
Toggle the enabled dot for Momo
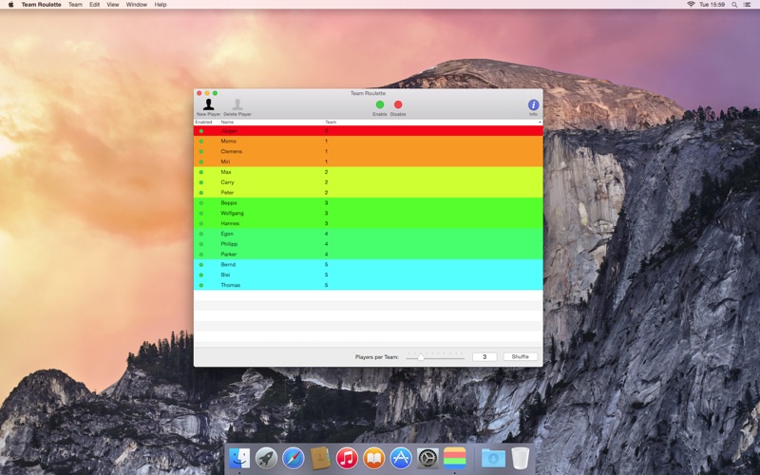click(x=201, y=141)
